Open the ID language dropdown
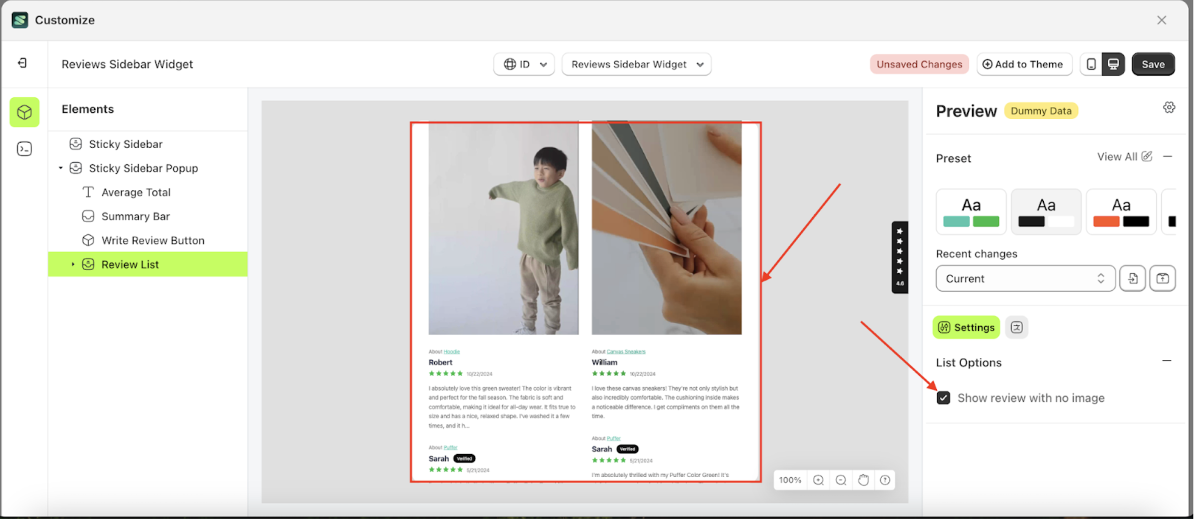Viewport: 1194px width, 519px height. click(x=524, y=64)
